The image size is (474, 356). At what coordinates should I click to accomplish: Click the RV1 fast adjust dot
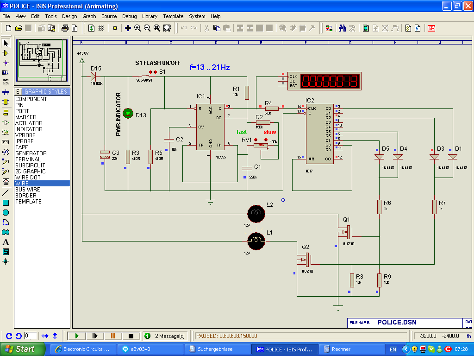click(x=256, y=140)
